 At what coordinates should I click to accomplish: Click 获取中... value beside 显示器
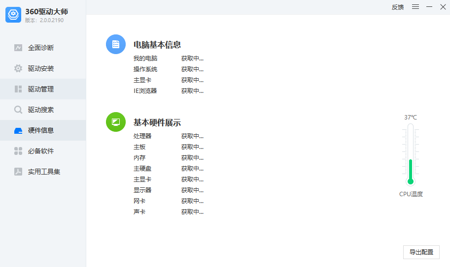(x=192, y=190)
